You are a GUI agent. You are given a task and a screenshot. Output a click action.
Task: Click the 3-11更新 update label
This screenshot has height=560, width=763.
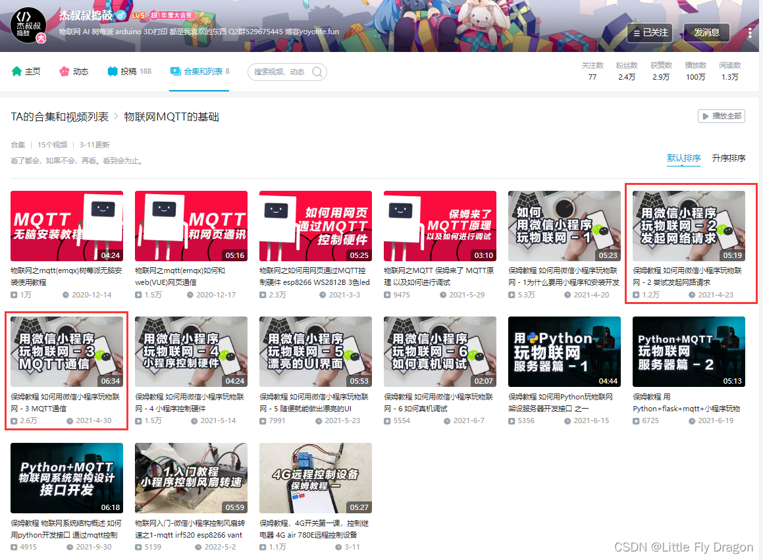[94, 145]
